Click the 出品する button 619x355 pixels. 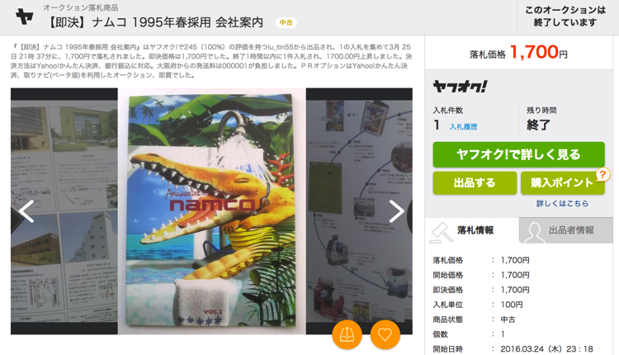[x=475, y=182]
